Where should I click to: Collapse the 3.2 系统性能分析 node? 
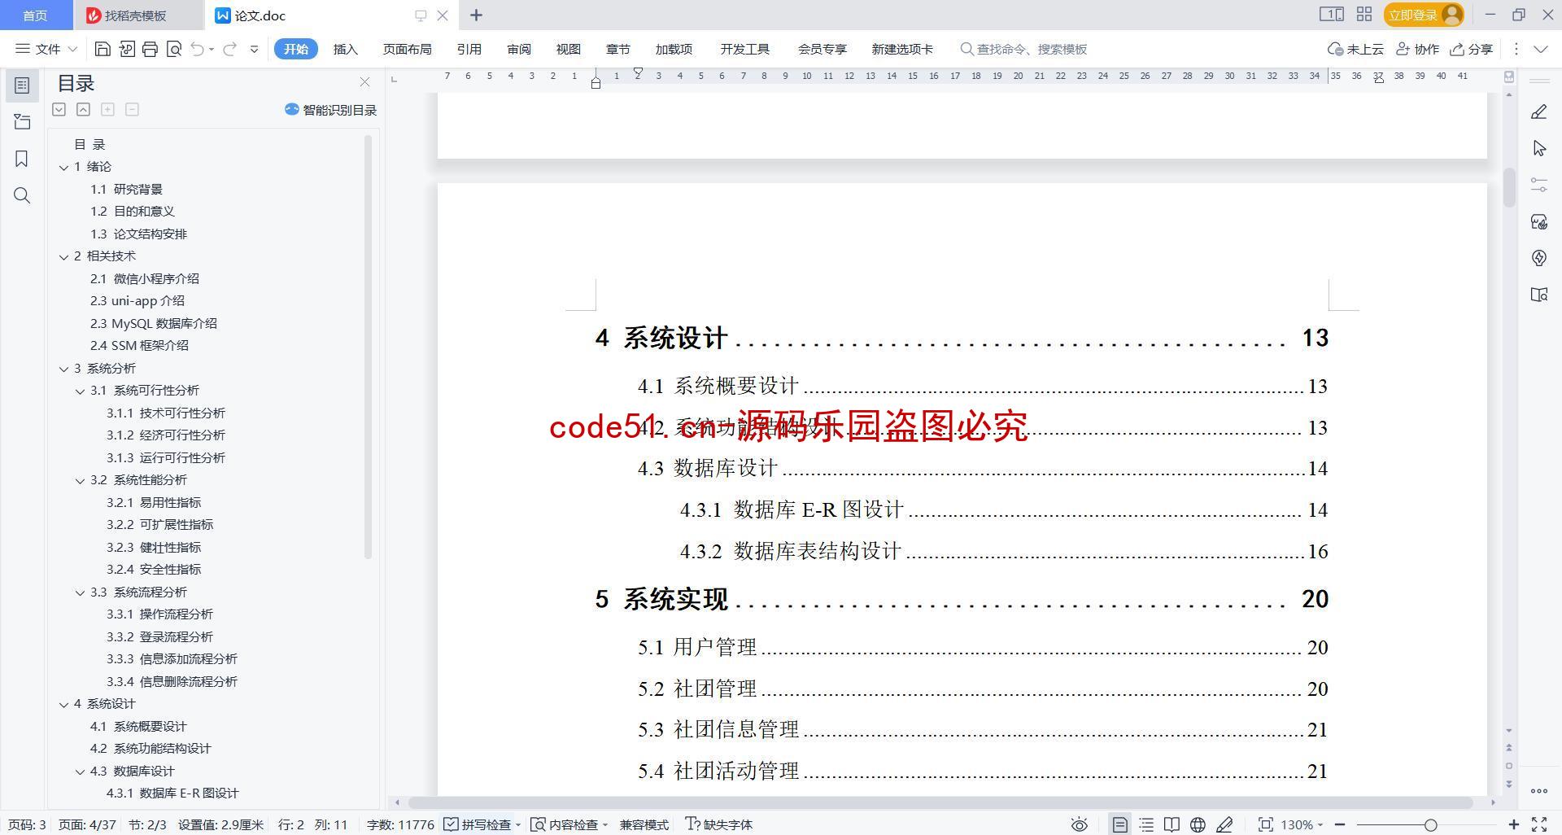[x=80, y=480]
